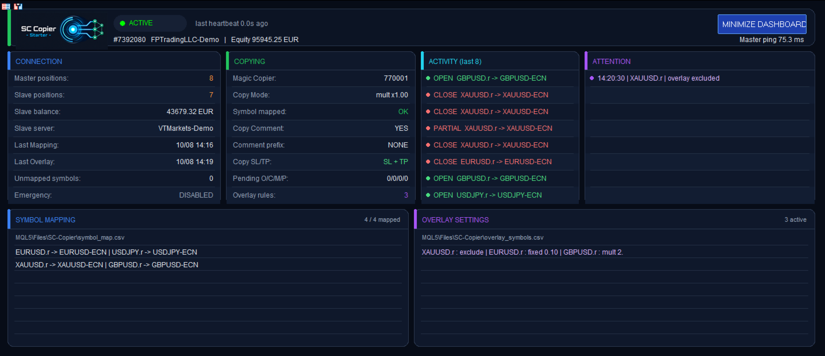Click account number #7392080
The height and width of the screenshot is (356, 825).
coord(130,40)
